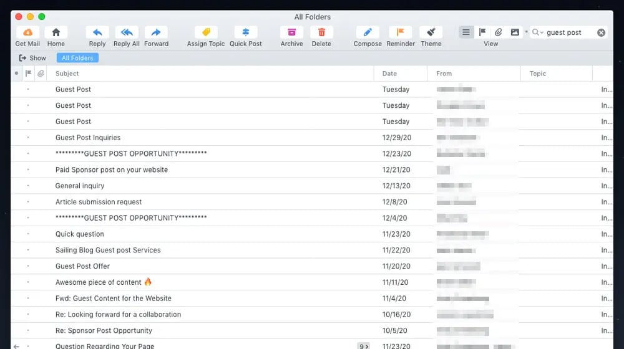Click the Show button
624x349 pixels.
[32, 58]
